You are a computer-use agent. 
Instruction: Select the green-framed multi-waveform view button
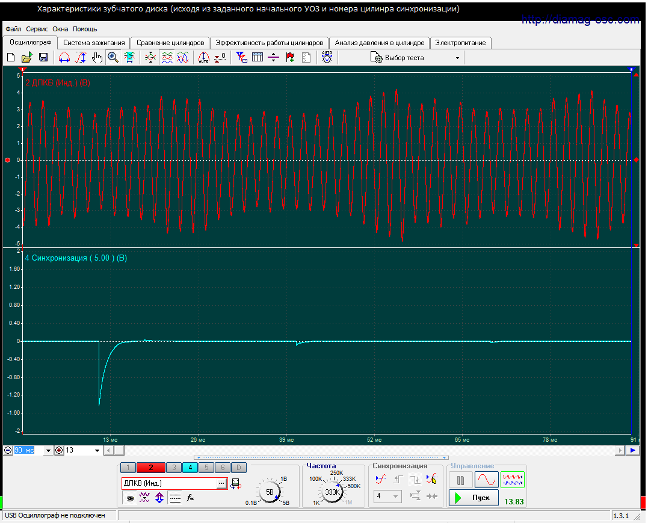[513, 480]
